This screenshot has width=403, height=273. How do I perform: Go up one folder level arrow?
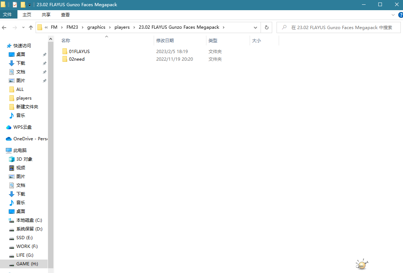tap(31, 28)
